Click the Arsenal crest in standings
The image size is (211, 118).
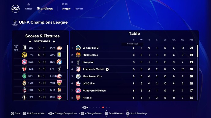[78, 98]
